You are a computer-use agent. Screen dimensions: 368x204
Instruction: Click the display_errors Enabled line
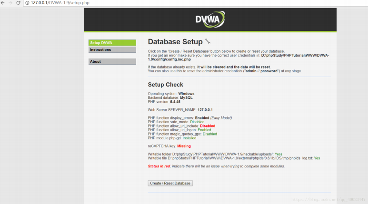(190, 118)
